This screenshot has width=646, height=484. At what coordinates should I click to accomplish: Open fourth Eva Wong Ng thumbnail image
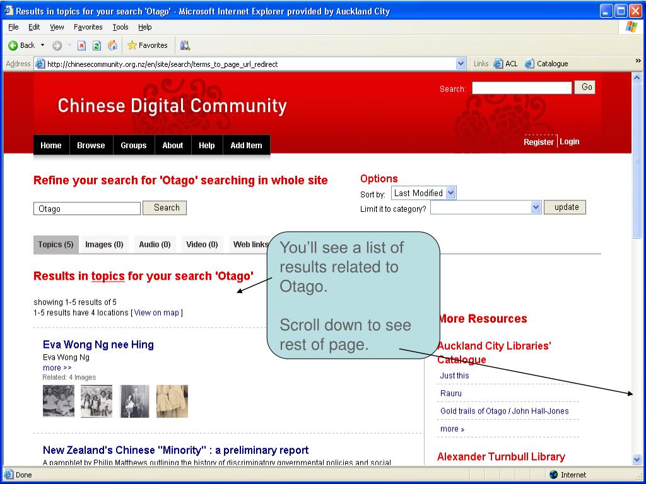pyautogui.click(x=172, y=401)
